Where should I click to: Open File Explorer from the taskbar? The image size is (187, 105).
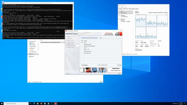tap(38, 104)
